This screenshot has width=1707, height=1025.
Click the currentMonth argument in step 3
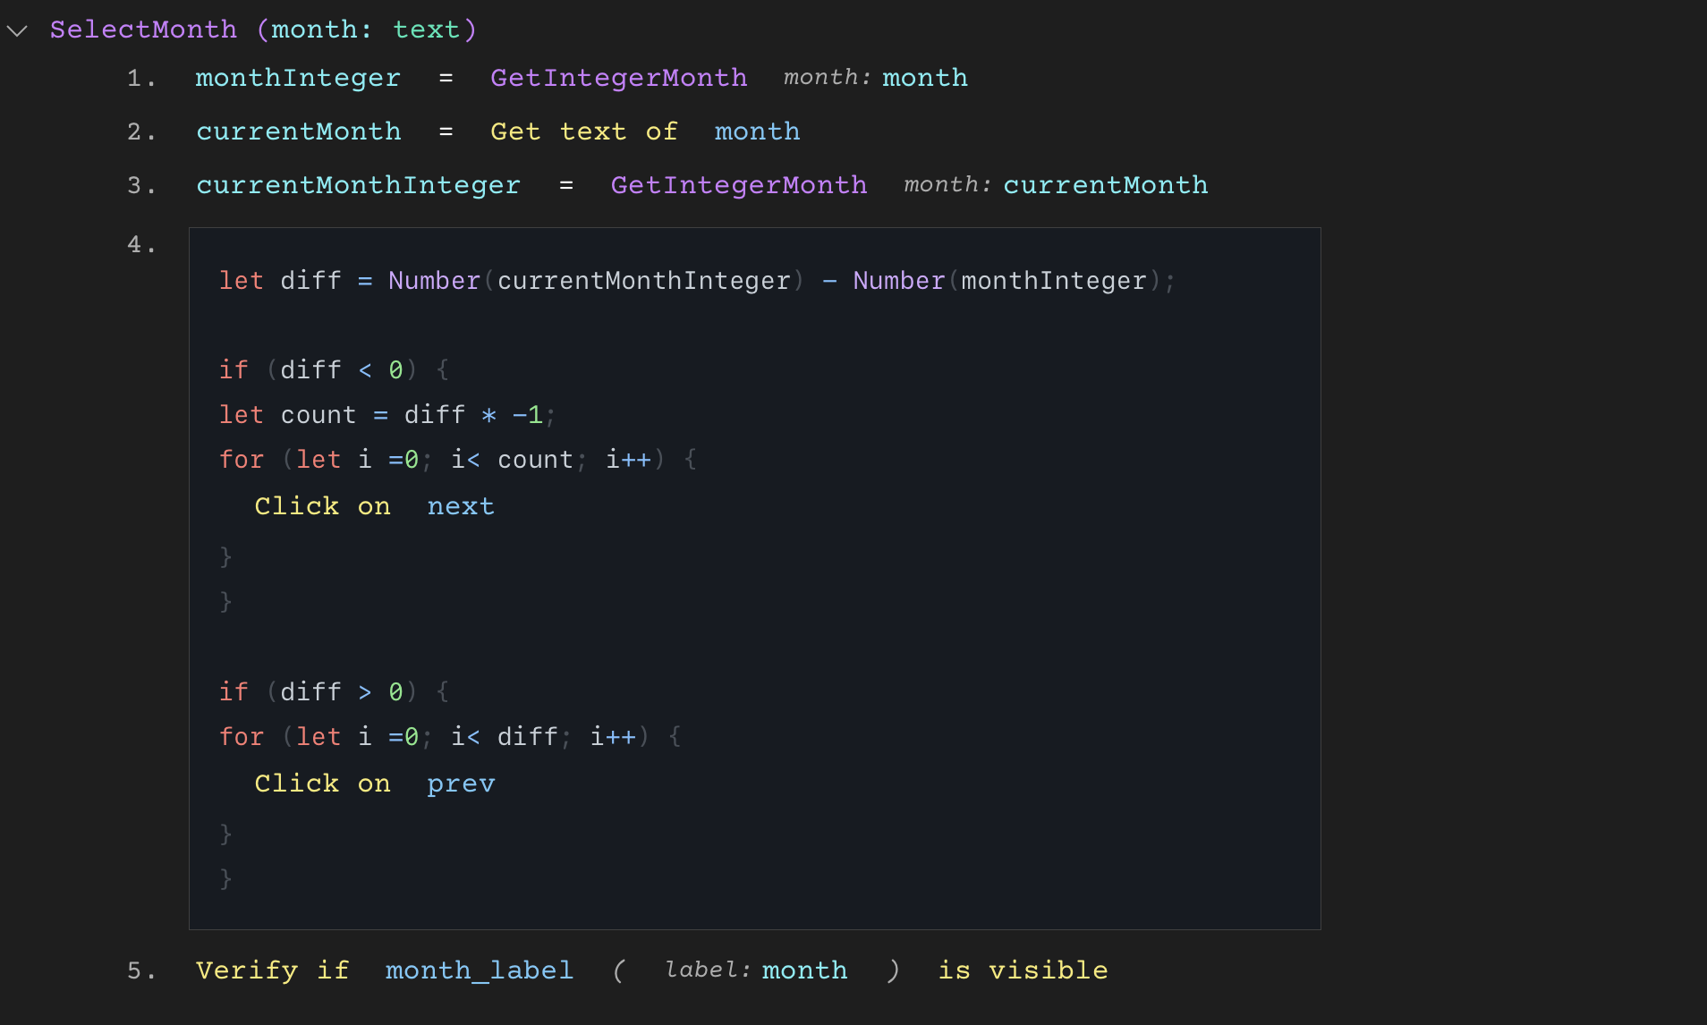click(1105, 186)
